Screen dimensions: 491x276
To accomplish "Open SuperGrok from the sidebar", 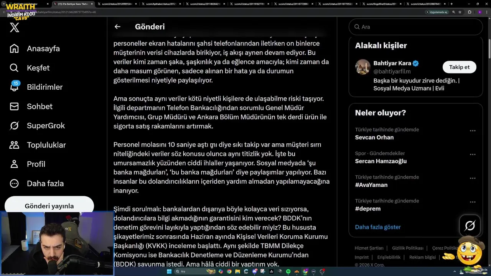I will [37, 125].
